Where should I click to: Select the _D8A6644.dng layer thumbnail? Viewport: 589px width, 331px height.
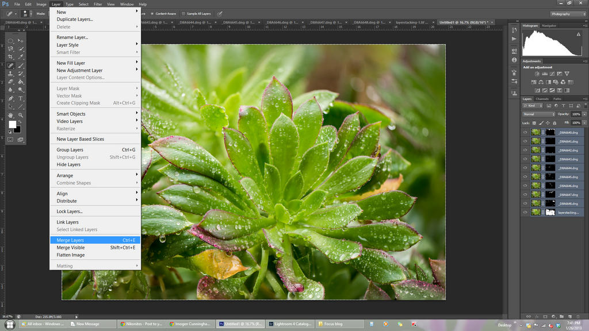(x=536, y=168)
